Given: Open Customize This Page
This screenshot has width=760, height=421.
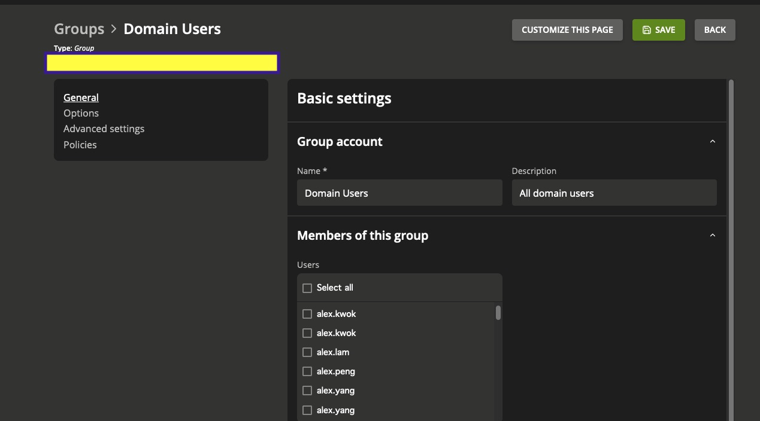Looking at the screenshot, I should pos(567,30).
